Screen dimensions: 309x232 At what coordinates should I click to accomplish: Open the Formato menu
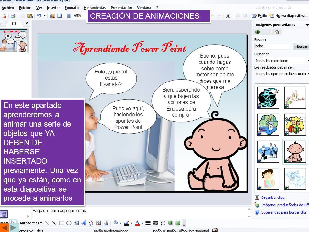[71, 8]
